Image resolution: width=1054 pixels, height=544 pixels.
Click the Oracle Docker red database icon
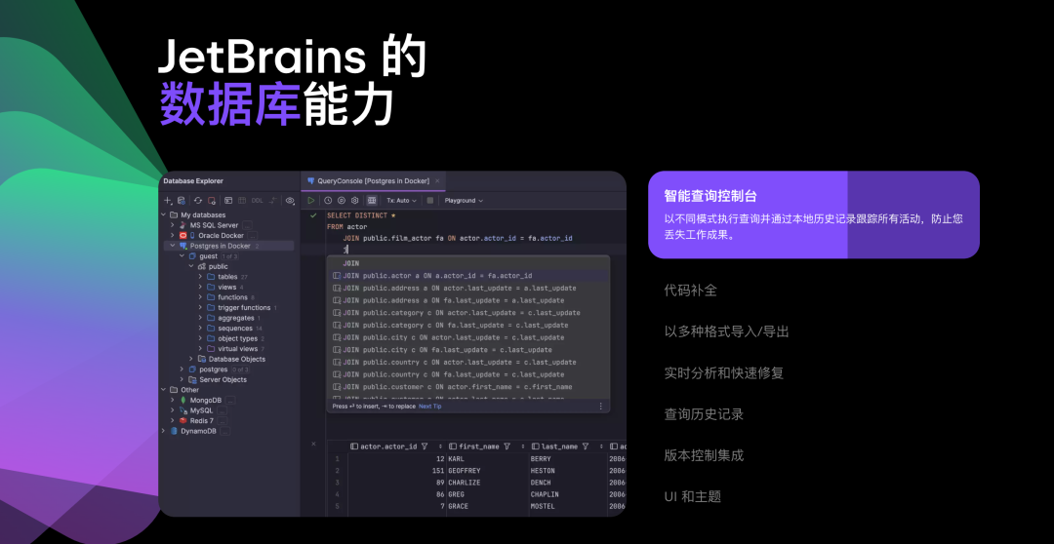coord(182,236)
